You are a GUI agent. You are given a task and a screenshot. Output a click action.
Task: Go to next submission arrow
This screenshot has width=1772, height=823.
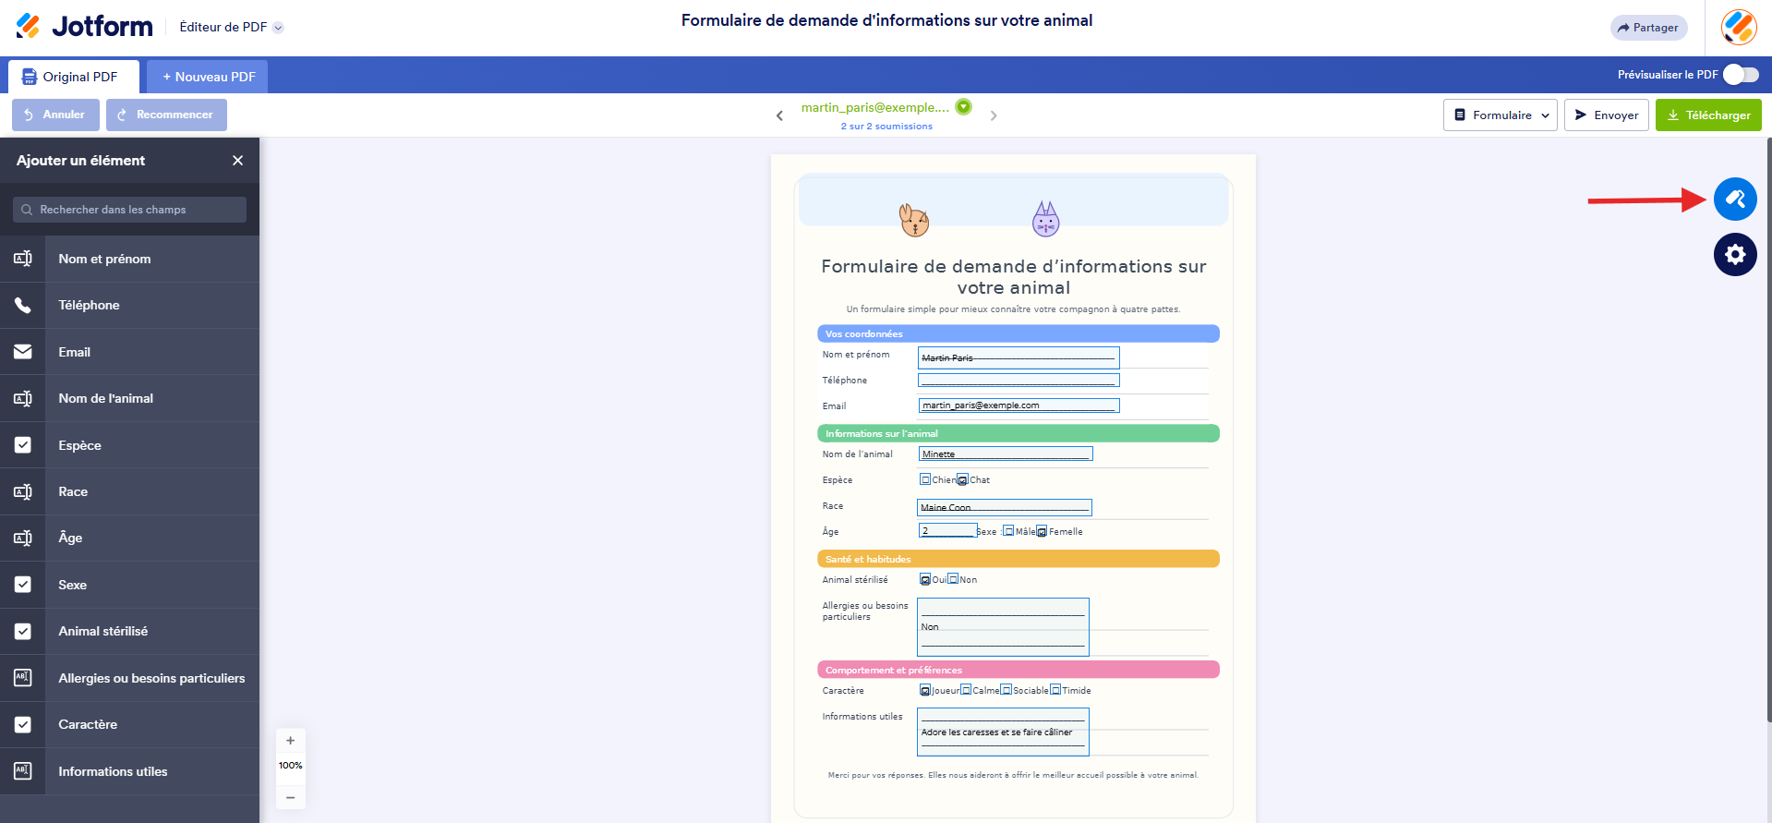(x=994, y=115)
